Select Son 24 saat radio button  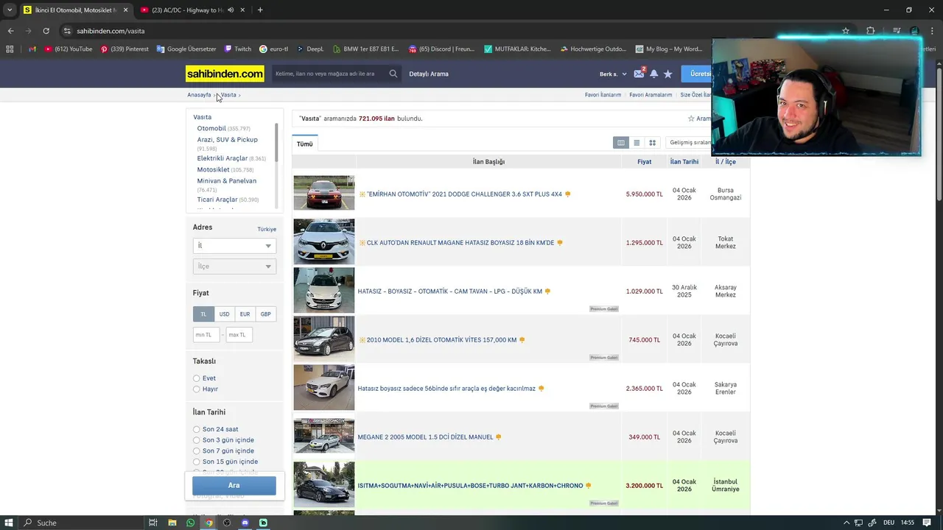(x=197, y=429)
